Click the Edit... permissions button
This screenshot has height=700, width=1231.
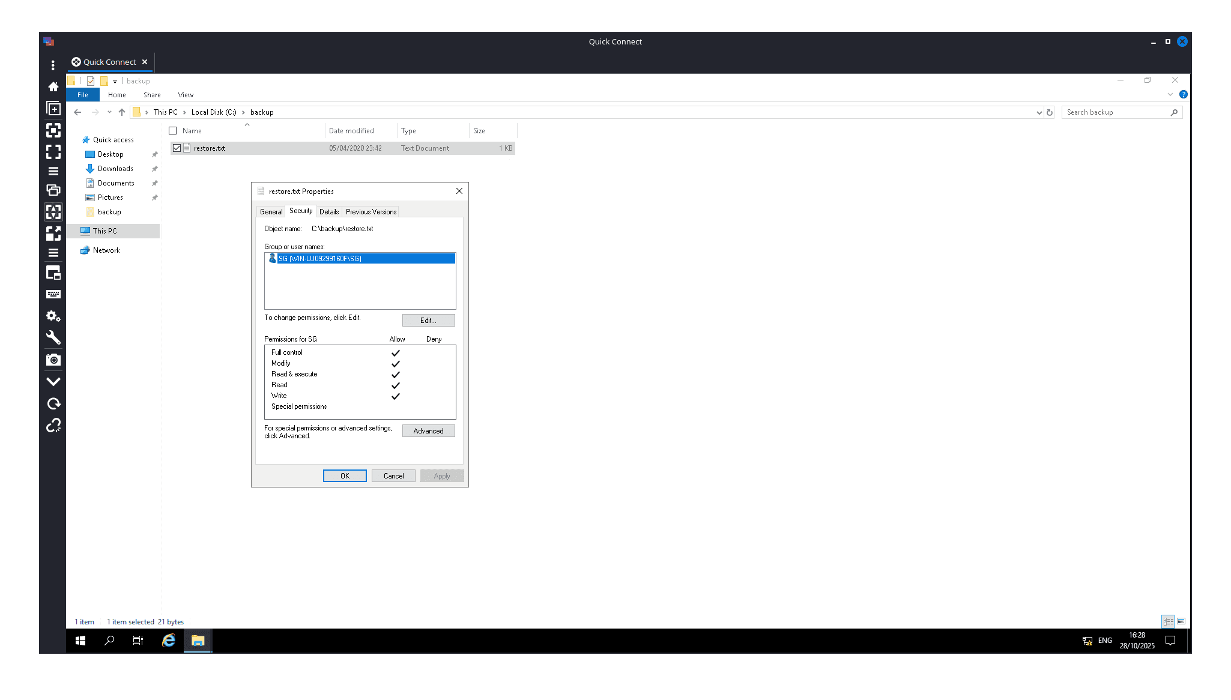pyautogui.click(x=428, y=320)
